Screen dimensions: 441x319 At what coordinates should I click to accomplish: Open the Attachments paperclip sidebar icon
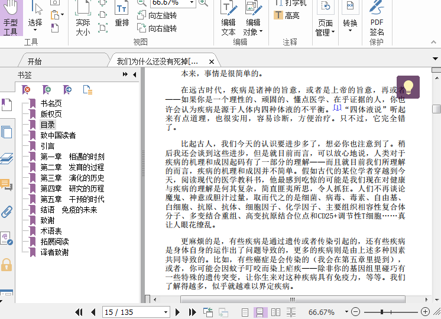tap(7, 211)
